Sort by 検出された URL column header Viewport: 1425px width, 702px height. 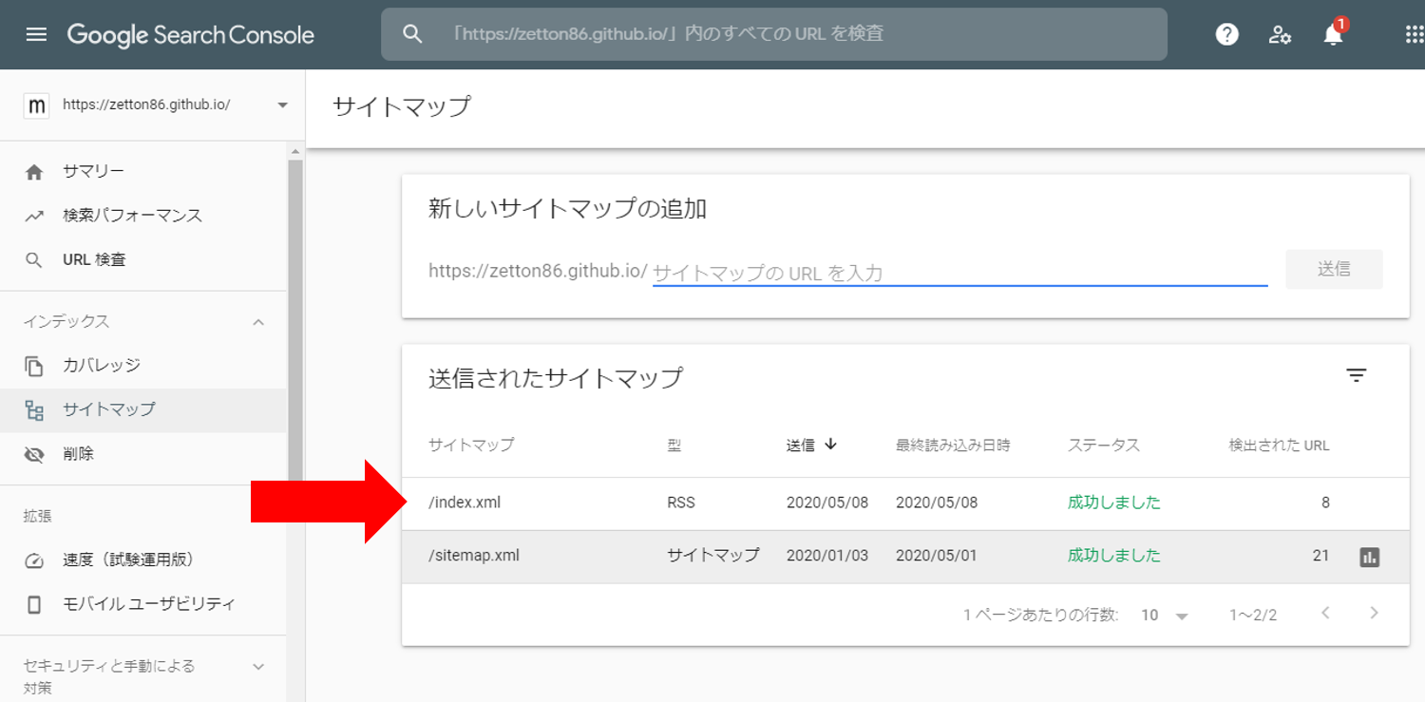pos(1279,445)
